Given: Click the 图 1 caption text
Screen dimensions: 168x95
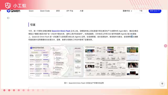Looking at the screenshot, I should [84, 83].
